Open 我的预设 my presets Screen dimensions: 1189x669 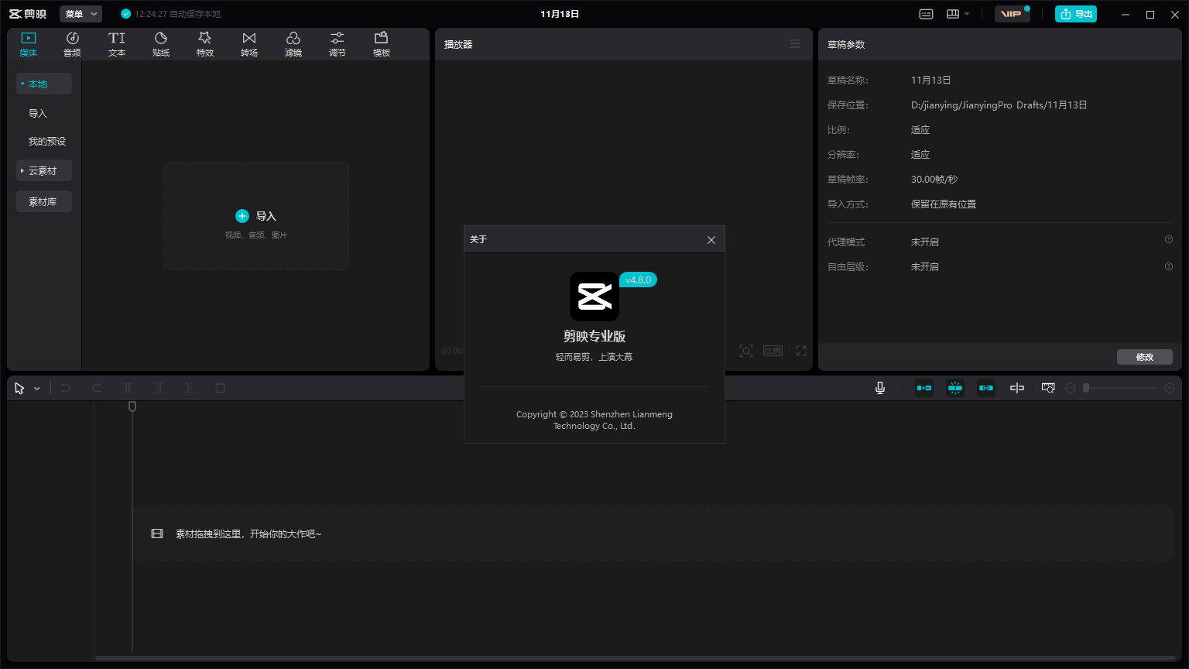47,141
